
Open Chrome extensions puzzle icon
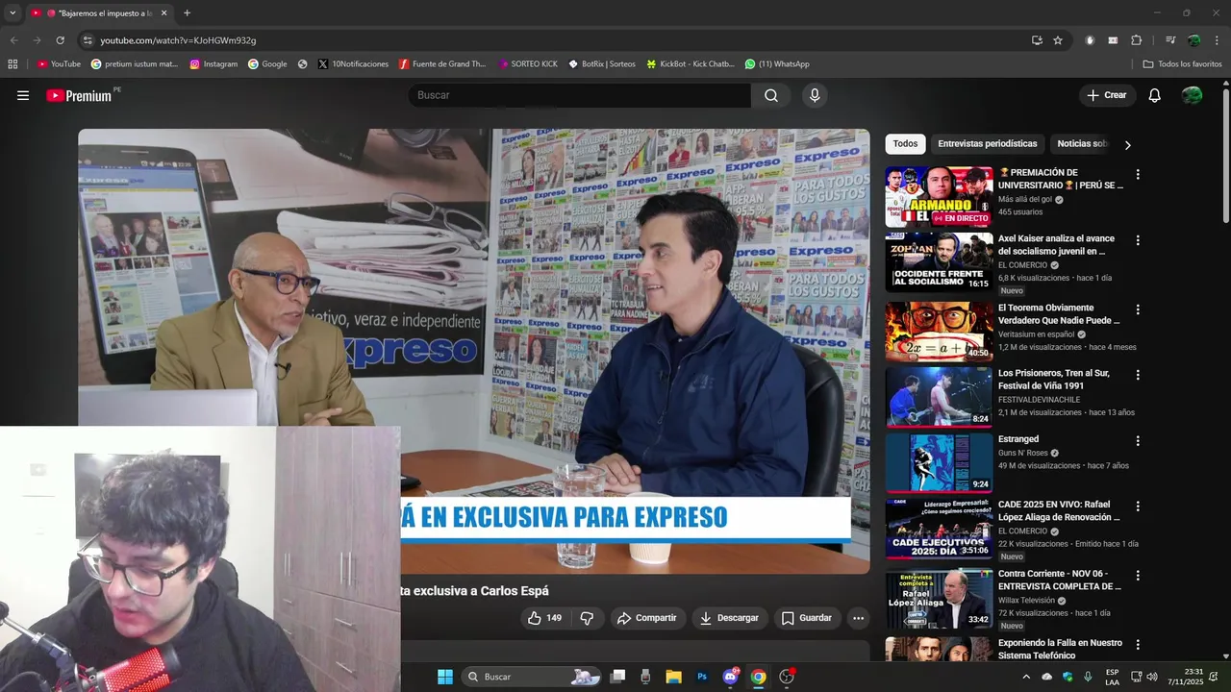1137,40
